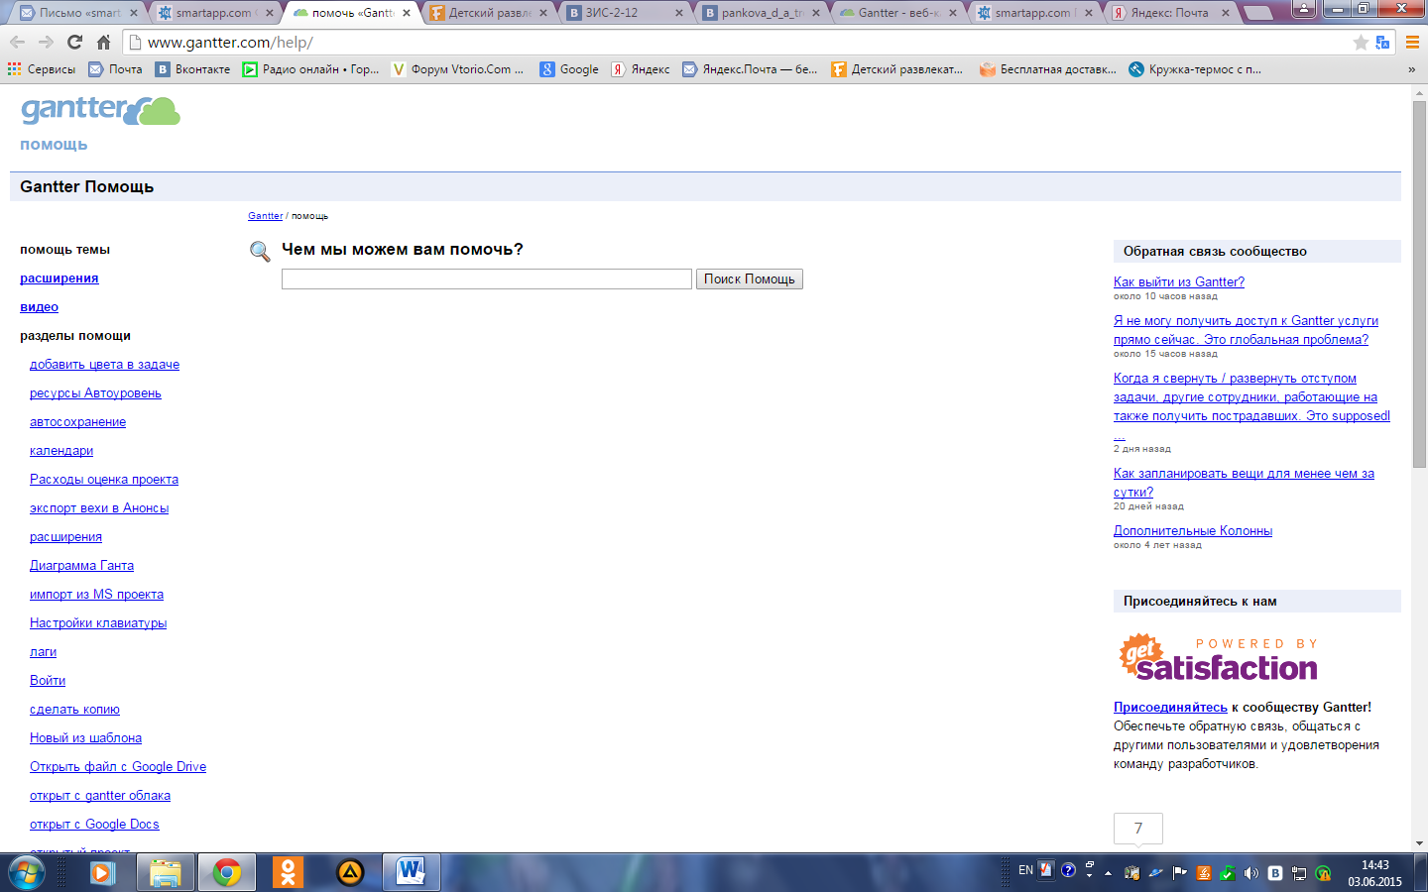Open Дополнительные Колонны link

pyautogui.click(x=1192, y=531)
